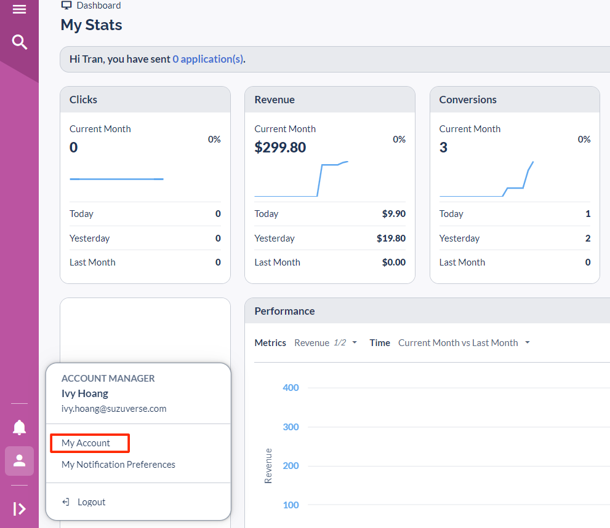The image size is (610, 528).
Task: Open the Metrics Revenue dropdown
Action: (326, 343)
